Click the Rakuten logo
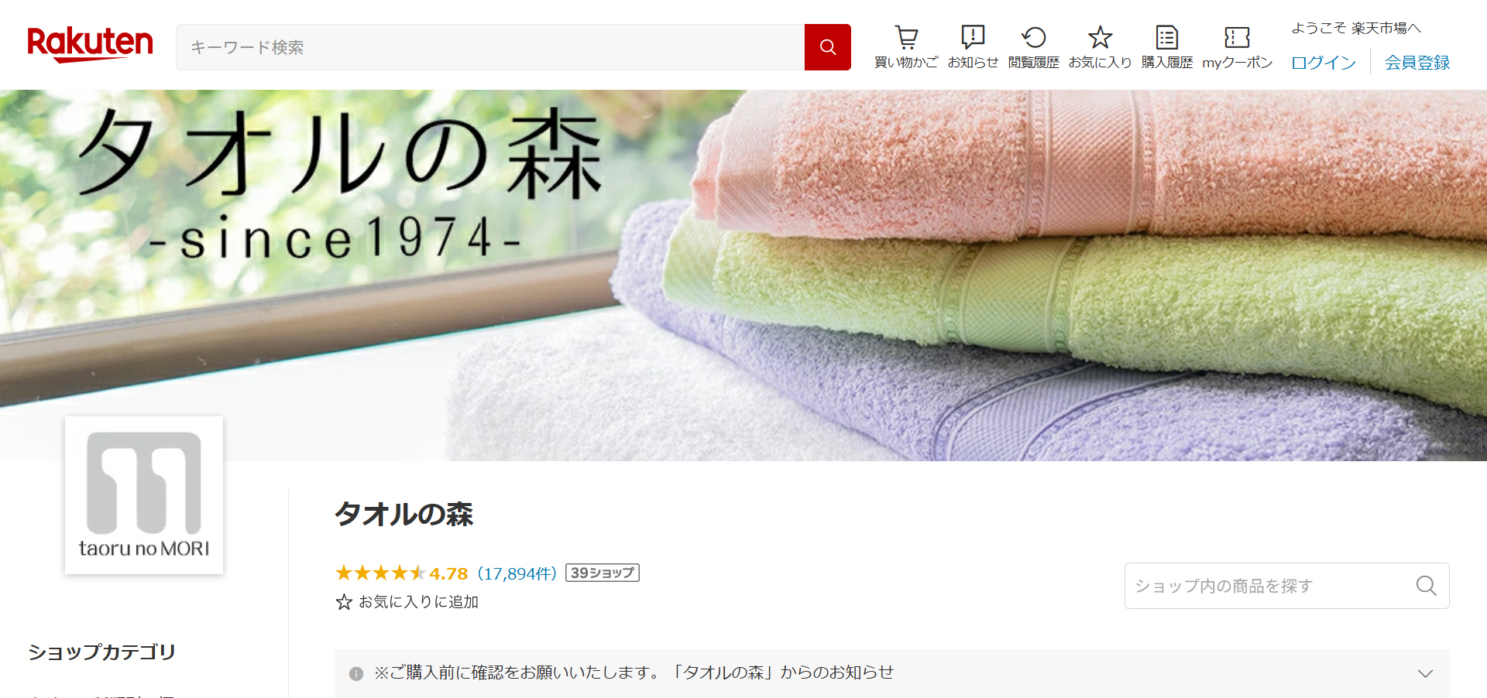The height and width of the screenshot is (698, 1487). [x=89, y=43]
